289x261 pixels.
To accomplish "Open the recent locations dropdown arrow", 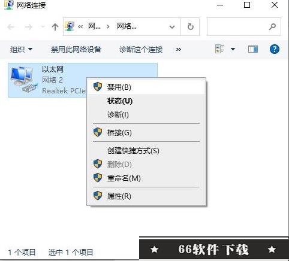I will pos(43,26).
